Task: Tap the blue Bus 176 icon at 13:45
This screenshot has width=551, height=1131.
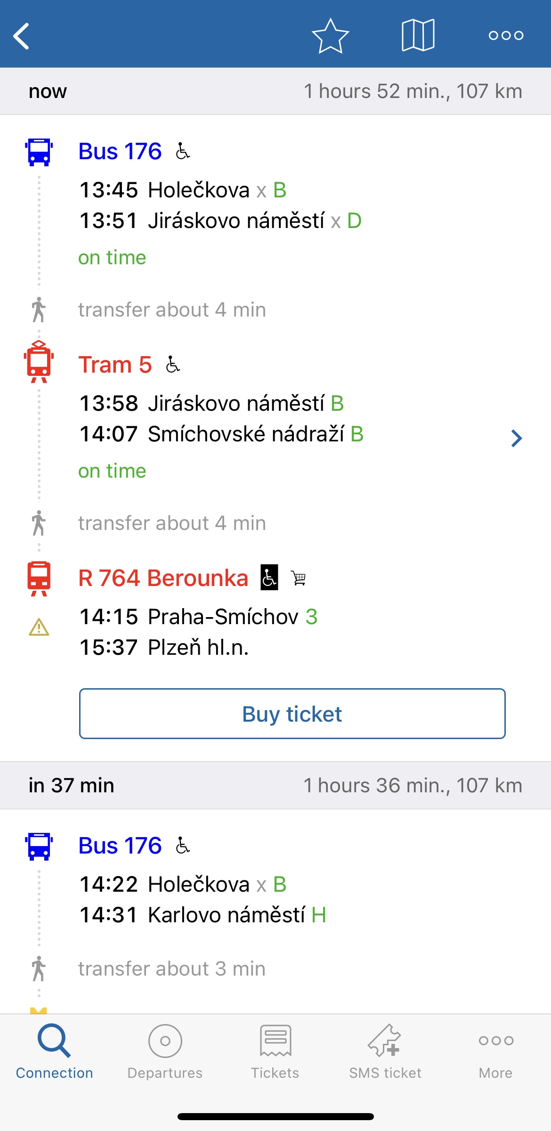Action: (39, 152)
